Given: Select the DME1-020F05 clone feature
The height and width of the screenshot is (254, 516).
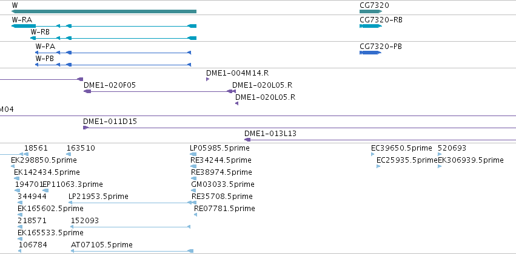Looking at the screenshot, I should pyautogui.click(x=159, y=91).
